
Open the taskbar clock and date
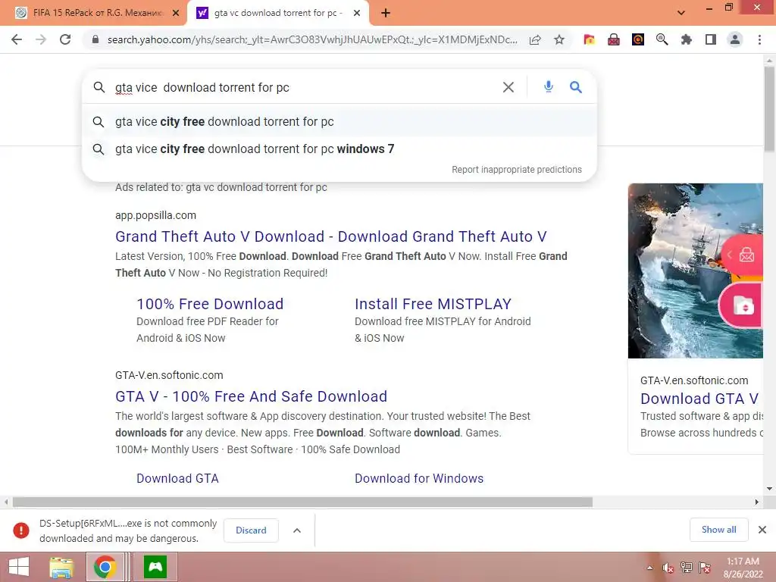(743, 568)
